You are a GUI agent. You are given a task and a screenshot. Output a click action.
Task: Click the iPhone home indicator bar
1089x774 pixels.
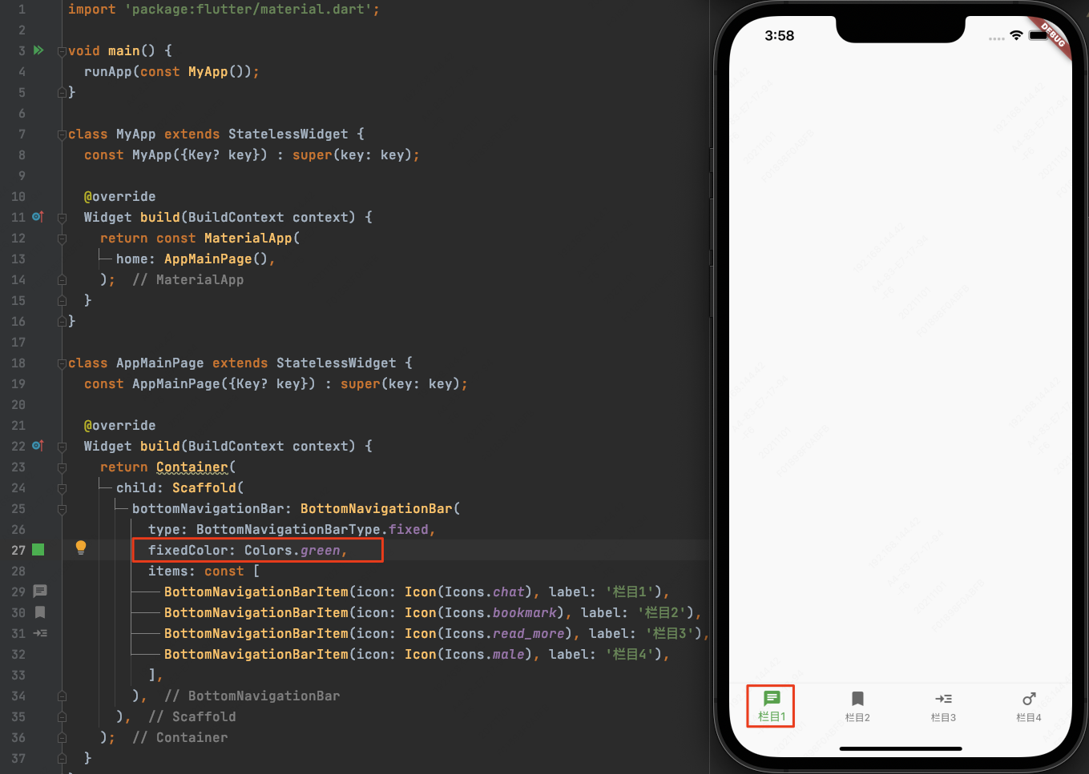[x=901, y=748]
